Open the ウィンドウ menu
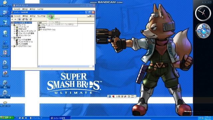The width and height of the screenshot is (213, 120). pyautogui.click(x=41, y=16)
